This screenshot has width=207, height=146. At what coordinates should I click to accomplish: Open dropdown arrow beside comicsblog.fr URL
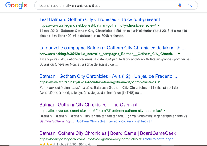tap(179, 54)
